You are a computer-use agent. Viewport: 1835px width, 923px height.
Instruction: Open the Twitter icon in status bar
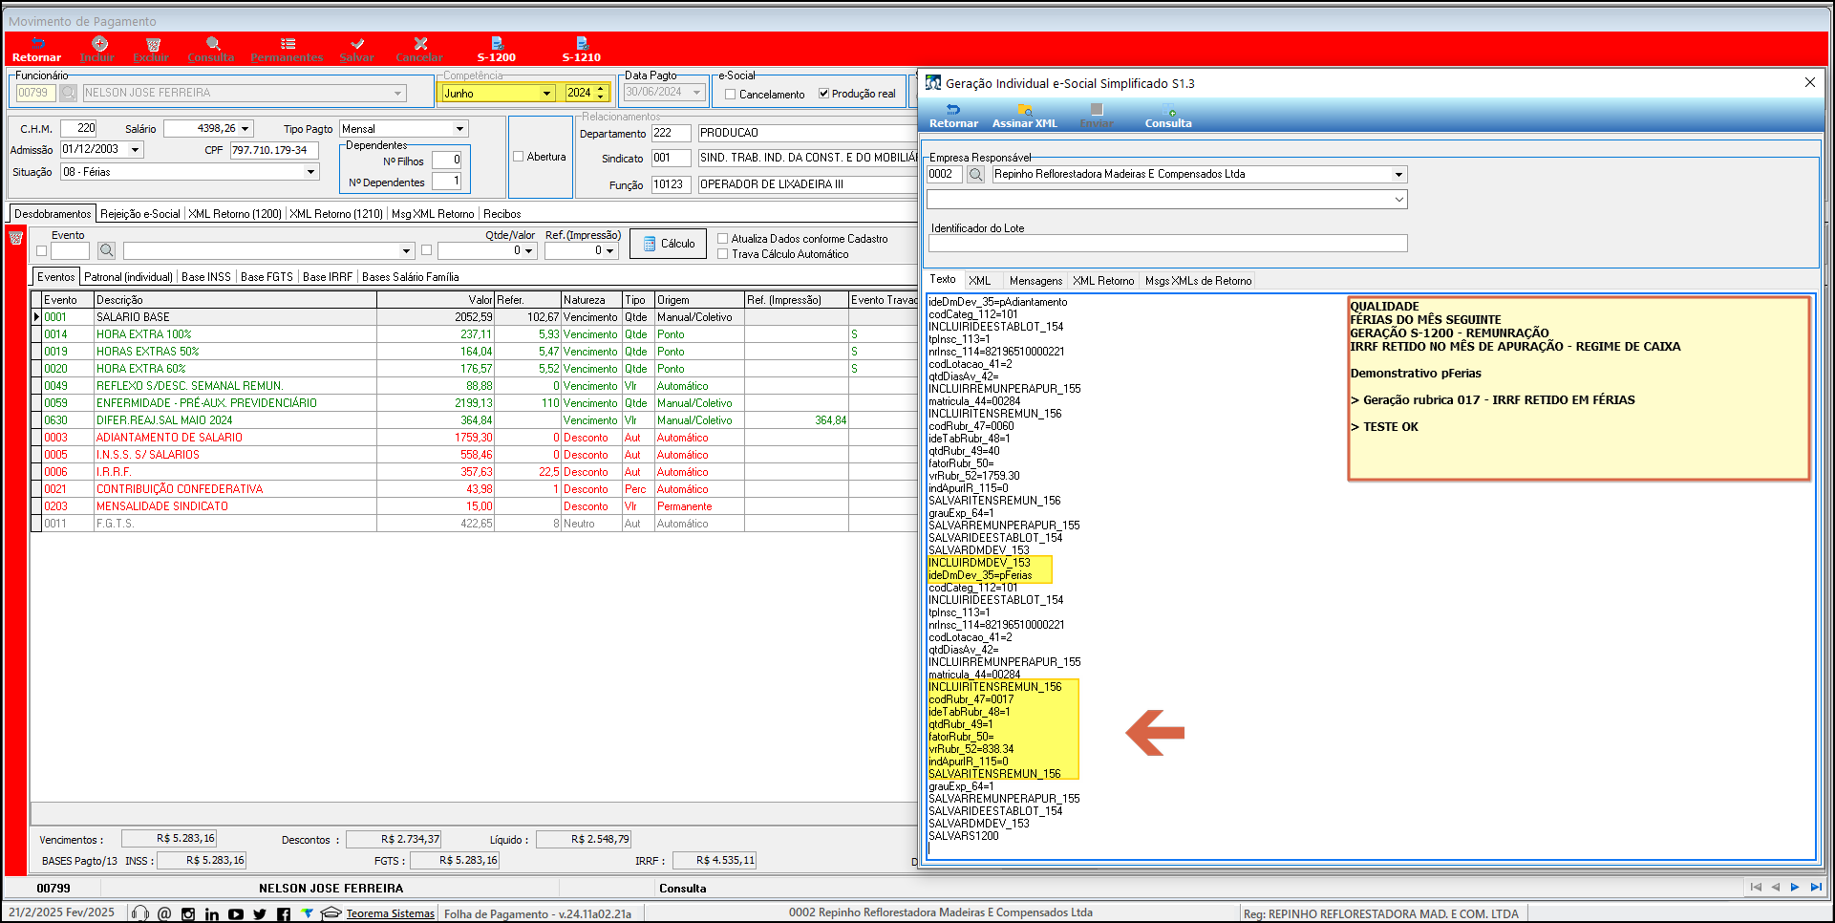click(x=260, y=913)
